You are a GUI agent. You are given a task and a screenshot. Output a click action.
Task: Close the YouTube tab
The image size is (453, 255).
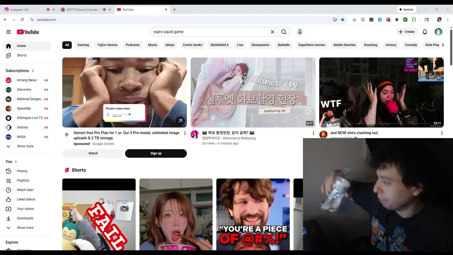pyautogui.click(x=166, y=10)
